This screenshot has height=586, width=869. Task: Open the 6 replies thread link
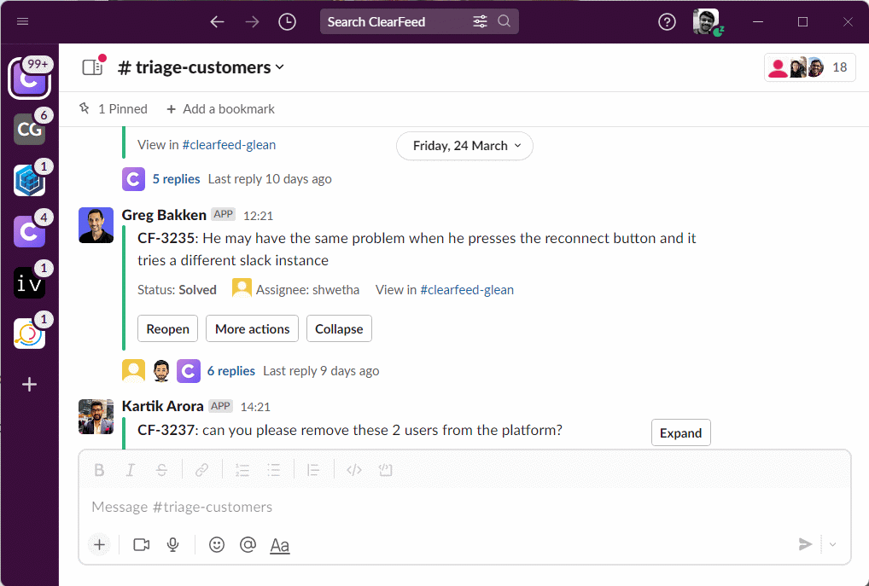(x=230, y=371)
